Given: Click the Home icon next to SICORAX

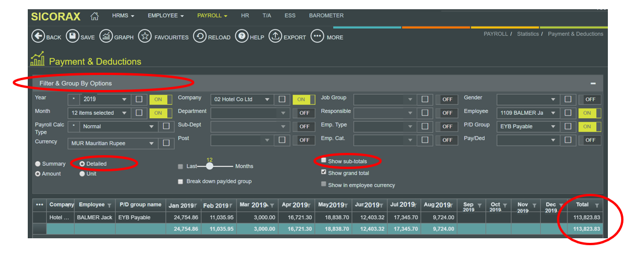Looking at the screenshot, I should tap(95, 16).
